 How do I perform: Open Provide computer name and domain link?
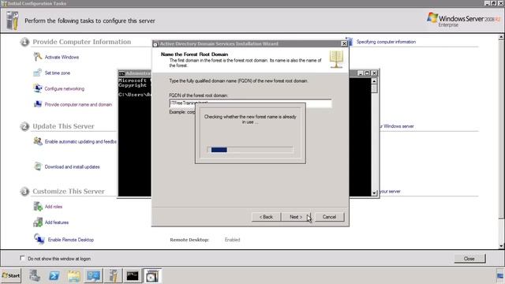click(x=78, y=105)
